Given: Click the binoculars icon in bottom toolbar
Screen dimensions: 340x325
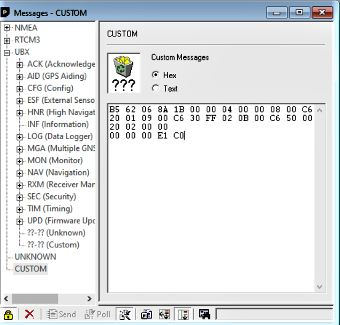Looking at the screenshot, I should tap(204, 314).
